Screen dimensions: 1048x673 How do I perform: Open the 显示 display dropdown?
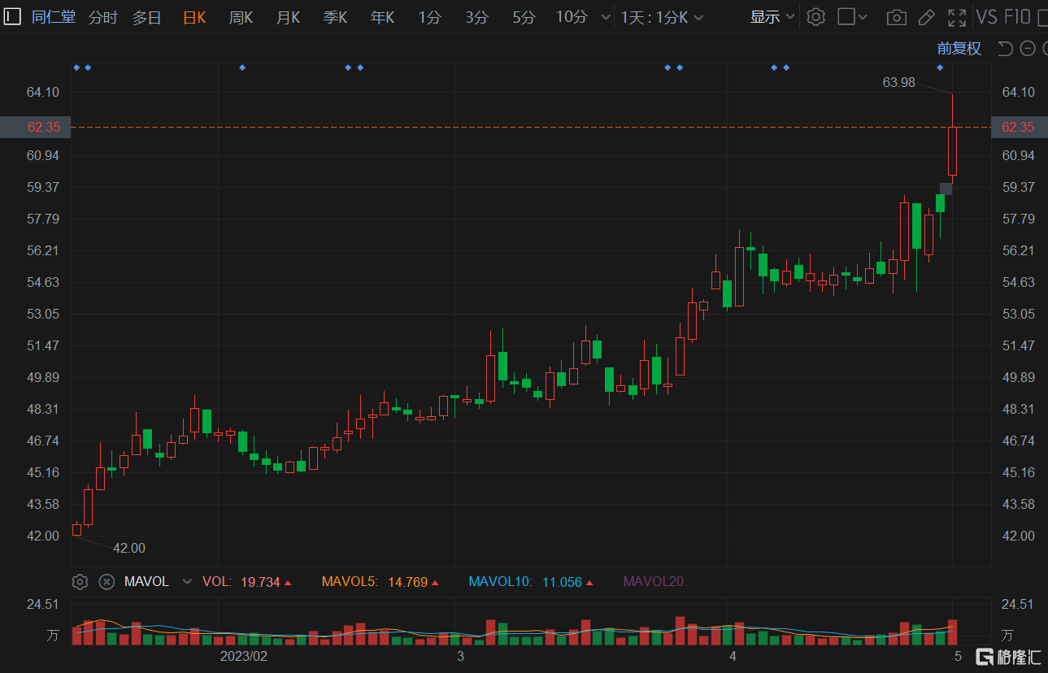(x=772, y=17)
